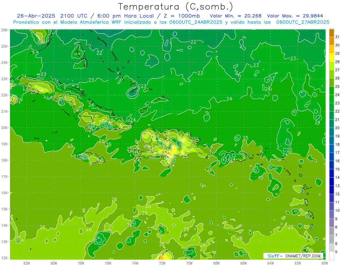Click the 80W longitude label

pos(54,263)
